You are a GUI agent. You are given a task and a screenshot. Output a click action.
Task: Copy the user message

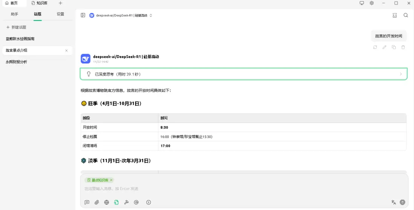[x=394, y=47]
